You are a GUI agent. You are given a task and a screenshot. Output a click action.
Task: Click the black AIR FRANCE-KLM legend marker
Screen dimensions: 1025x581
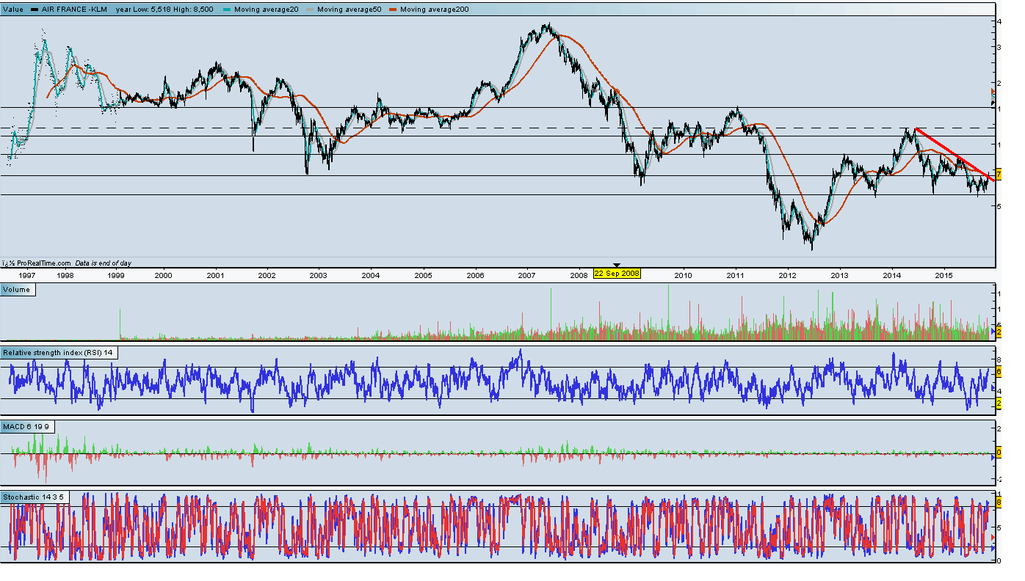pyautogui.click(x=35, y=10)
